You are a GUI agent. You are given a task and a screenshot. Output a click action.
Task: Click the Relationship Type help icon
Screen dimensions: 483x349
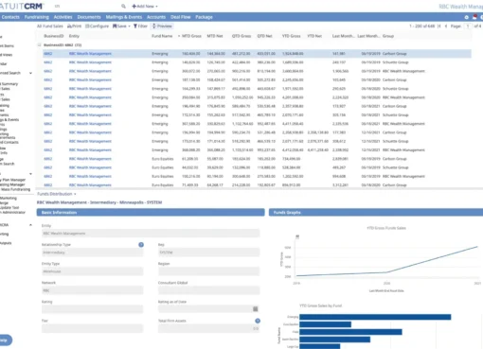coord(141,245)
